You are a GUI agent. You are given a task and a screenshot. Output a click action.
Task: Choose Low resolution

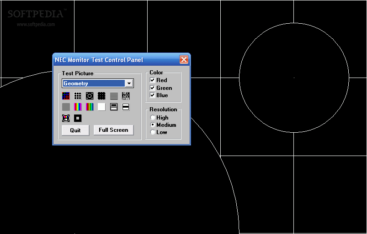tap(153, 132)
